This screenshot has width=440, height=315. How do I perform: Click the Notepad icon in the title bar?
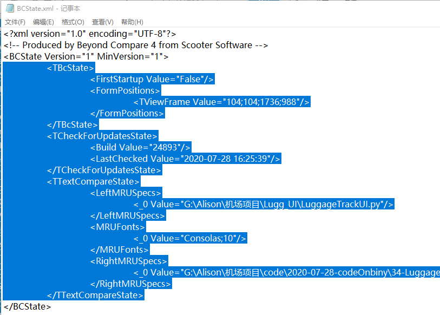point(10,8)
